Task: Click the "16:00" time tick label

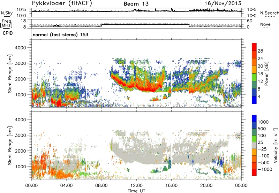Action: click(171, 186)
